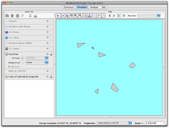Screen dimensions: 169x128
Task: Select the U.S. States layer row
Action: 29,49
